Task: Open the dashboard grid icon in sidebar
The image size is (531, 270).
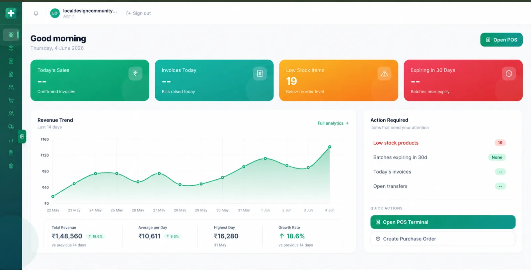Action: [x=11, y=35]
